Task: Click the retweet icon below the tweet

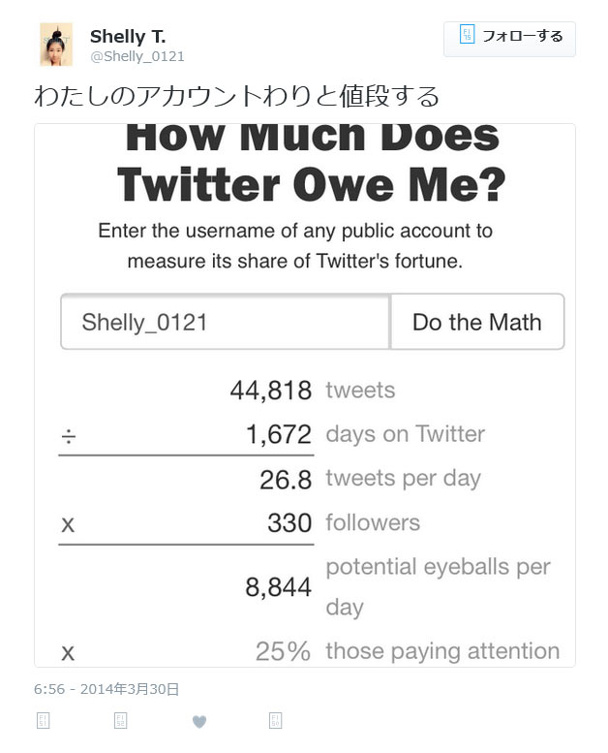Action: pos(120,720)
